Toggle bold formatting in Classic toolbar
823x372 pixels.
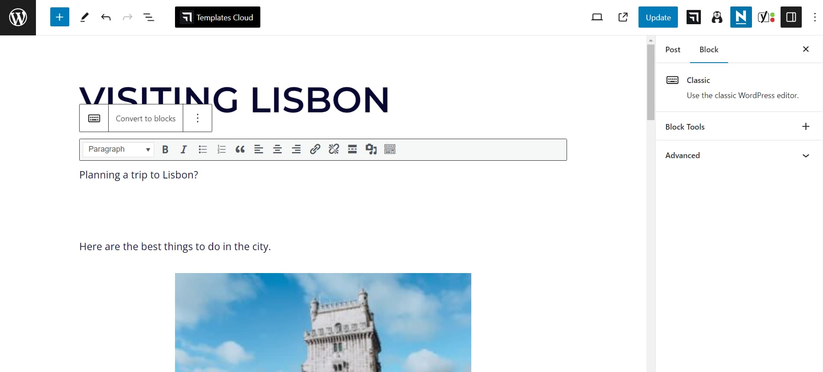pyautogui.click(x=165, y=149)
